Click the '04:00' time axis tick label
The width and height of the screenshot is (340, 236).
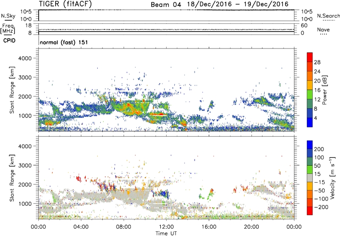pos(81,227)
